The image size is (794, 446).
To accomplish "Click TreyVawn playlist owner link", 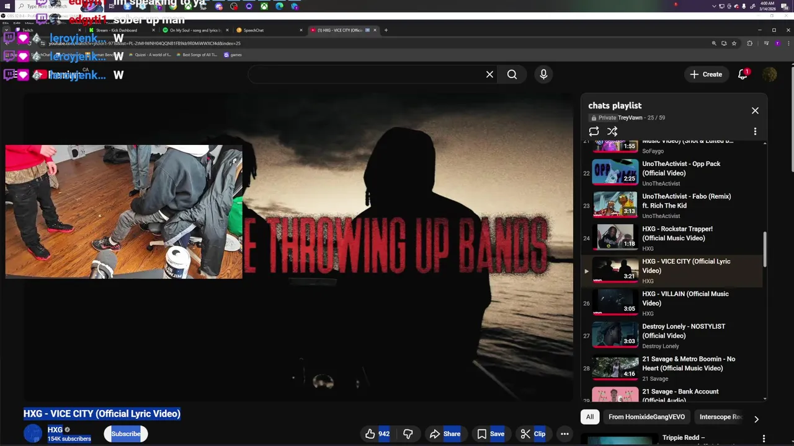I will point(630,118).
